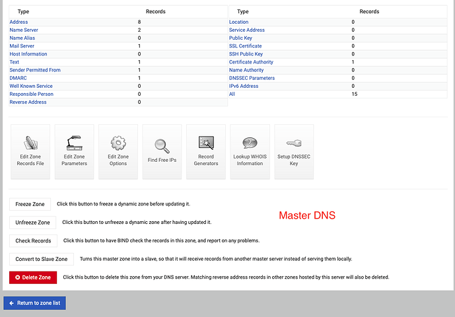Open the Name Authority records link
Screen dimensions: 455x317
click(246, 70)
